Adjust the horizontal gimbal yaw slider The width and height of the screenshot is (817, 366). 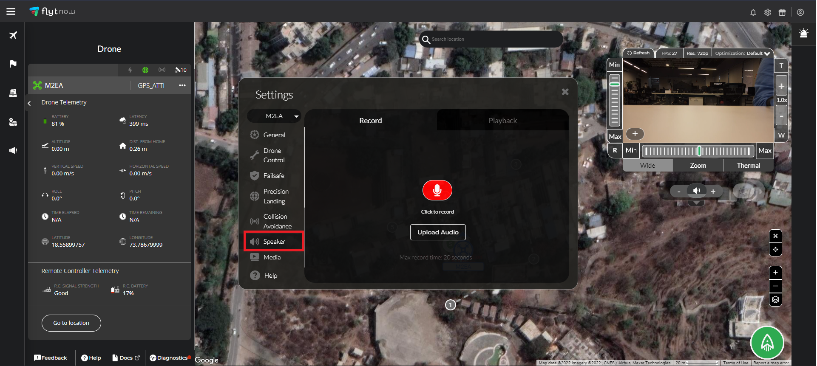698,151
